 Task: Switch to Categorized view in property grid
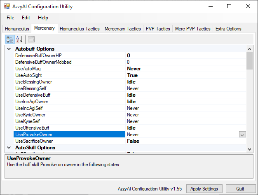point(10,39)
